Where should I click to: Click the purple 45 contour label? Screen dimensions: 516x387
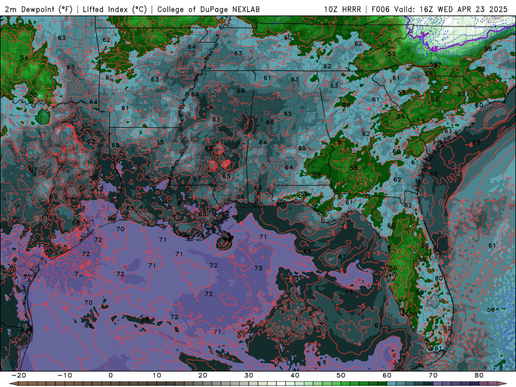pyautogui.click(x=434, y=49)
